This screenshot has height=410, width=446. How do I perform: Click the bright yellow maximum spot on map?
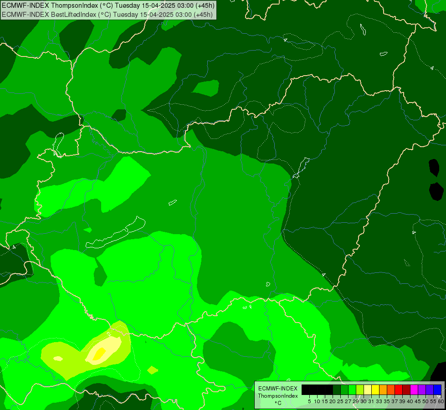pyautogui.click(x=100, y=354)
